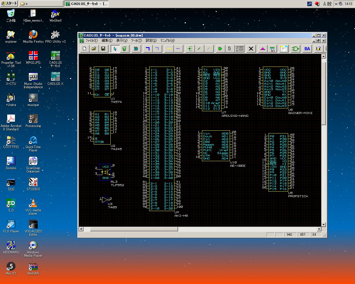Pick the thin green diagonal line tool
Image resolution: width=355 pixels, height=284 pixels.
click(x=209, y=49)
